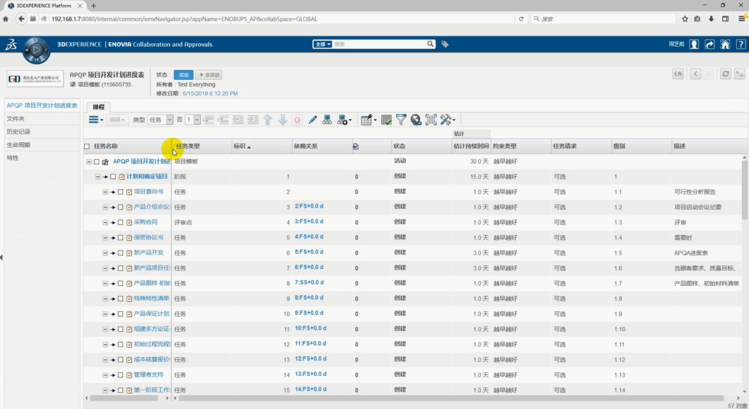
Task: Click the table with green check icon
Action: click(x=386, y=120)
